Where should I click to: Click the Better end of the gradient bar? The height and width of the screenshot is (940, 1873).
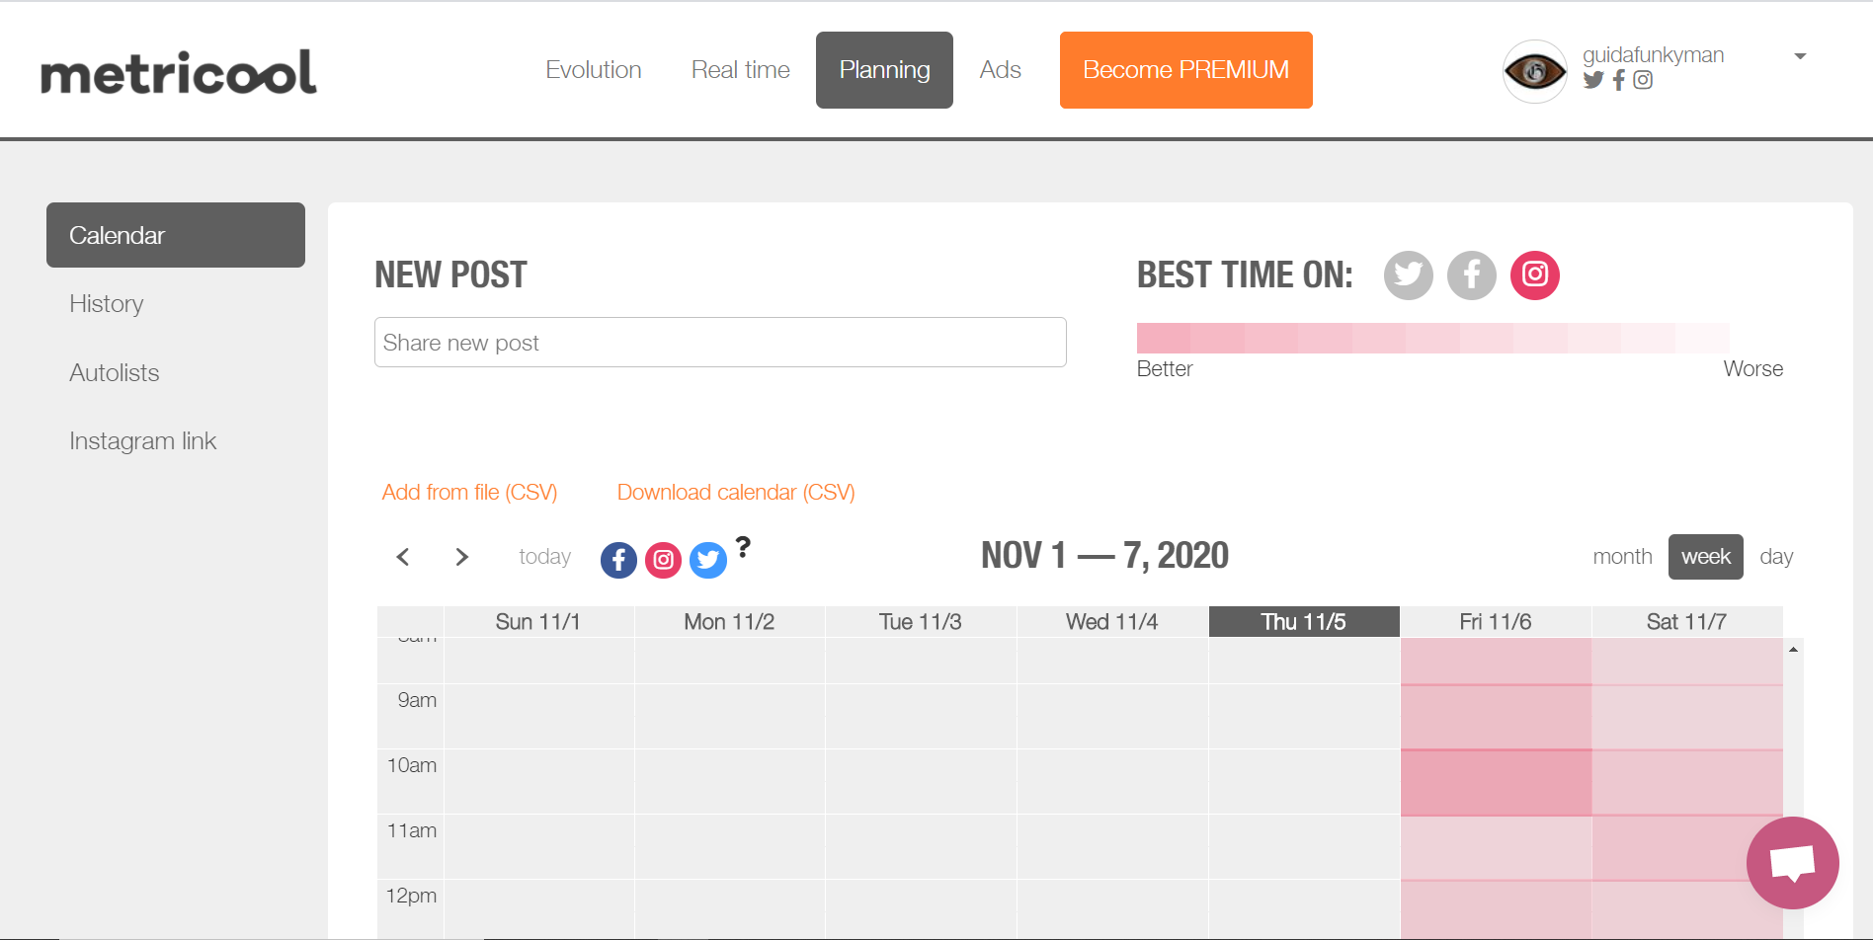(1164, 338)
